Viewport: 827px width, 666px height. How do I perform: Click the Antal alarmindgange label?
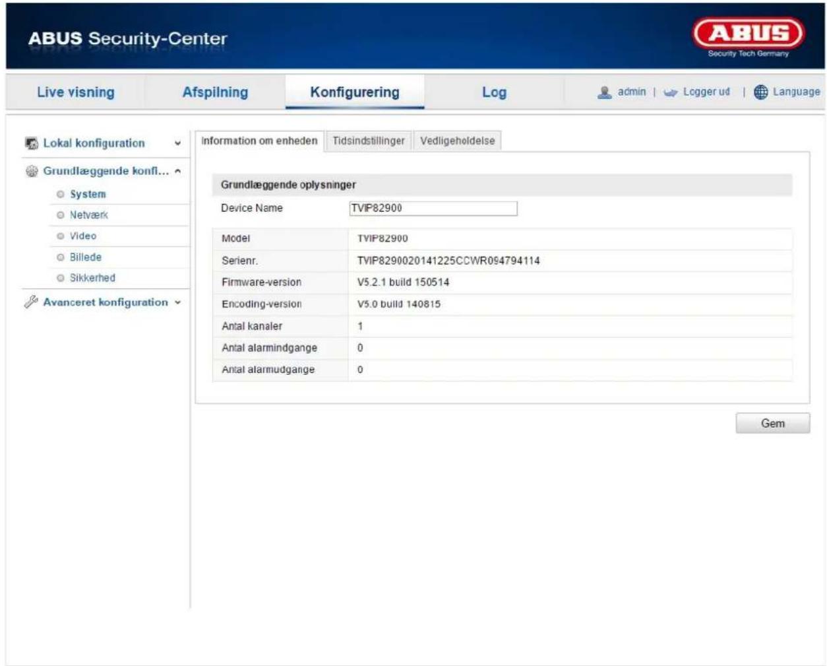270,348
